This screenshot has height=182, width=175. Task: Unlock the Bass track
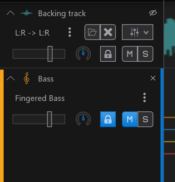point(108,119)
